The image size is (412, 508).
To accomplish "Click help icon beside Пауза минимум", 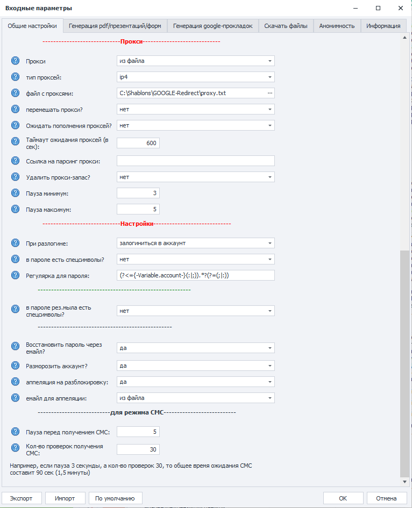I will (15, 193).
